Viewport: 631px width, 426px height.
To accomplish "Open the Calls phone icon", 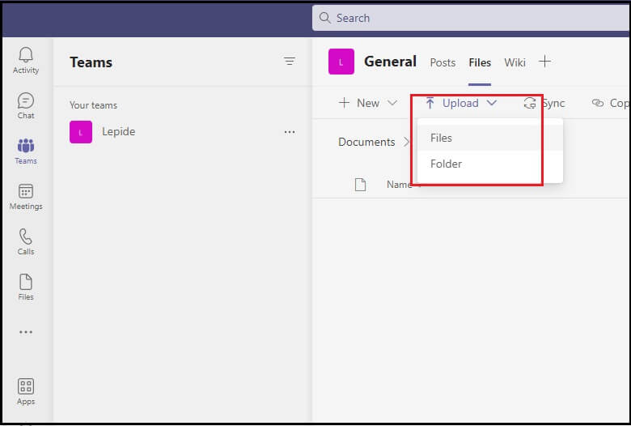I will [x=26, y=242].
